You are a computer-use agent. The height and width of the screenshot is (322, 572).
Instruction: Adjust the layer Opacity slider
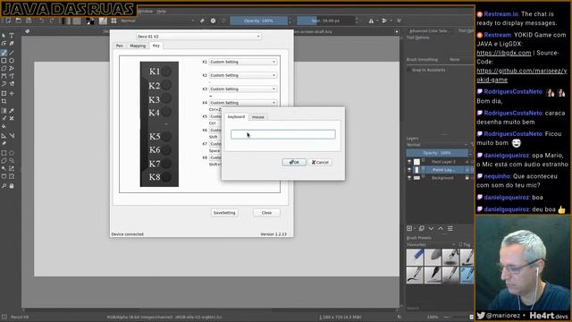click(437, 153)
